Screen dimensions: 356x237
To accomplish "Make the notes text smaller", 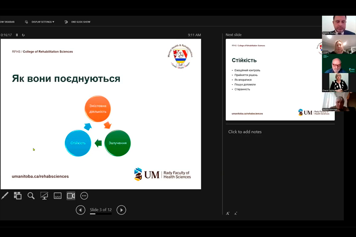I will click(x=236, y=213).
